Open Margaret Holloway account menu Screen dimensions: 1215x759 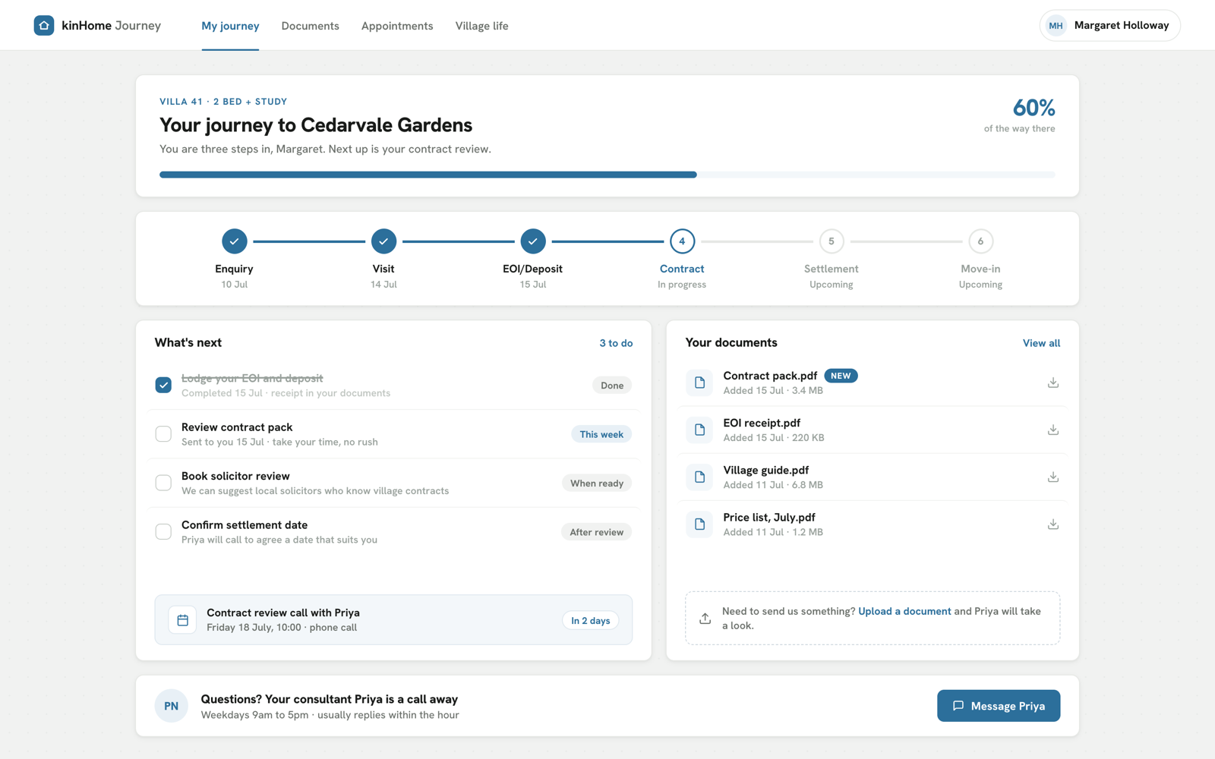[x=1109, y=25]
